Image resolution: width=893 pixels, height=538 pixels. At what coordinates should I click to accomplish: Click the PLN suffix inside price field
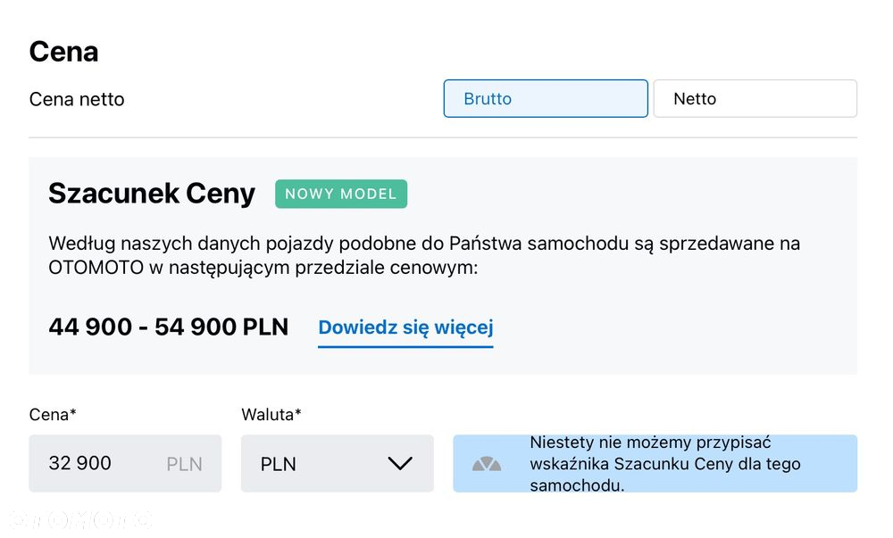[x=184, y=464]
